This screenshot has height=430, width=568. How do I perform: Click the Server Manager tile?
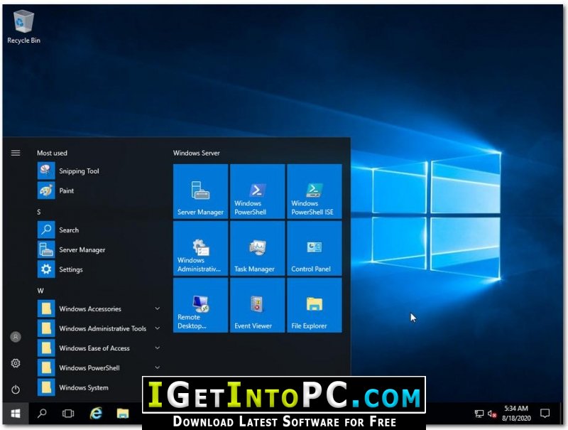click(200, 191)
